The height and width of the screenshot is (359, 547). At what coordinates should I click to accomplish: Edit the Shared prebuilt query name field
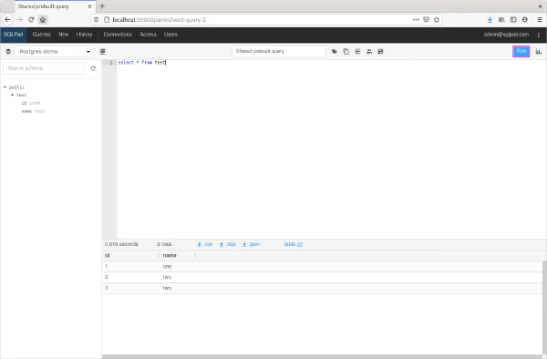coord(279,51)
